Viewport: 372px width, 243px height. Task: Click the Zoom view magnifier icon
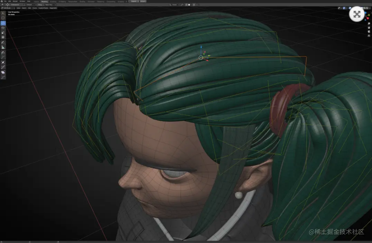point(369,24)
